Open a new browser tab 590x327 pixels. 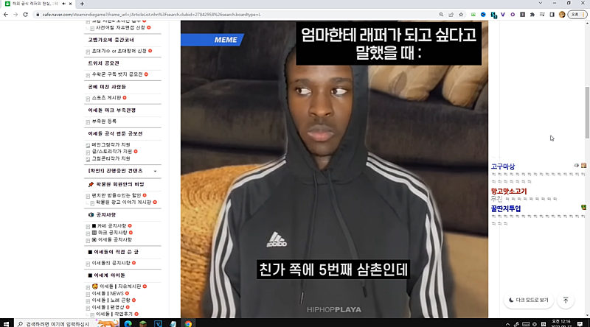point(82,4)
